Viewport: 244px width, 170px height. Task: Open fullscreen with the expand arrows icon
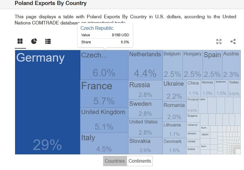coord(219,42)
